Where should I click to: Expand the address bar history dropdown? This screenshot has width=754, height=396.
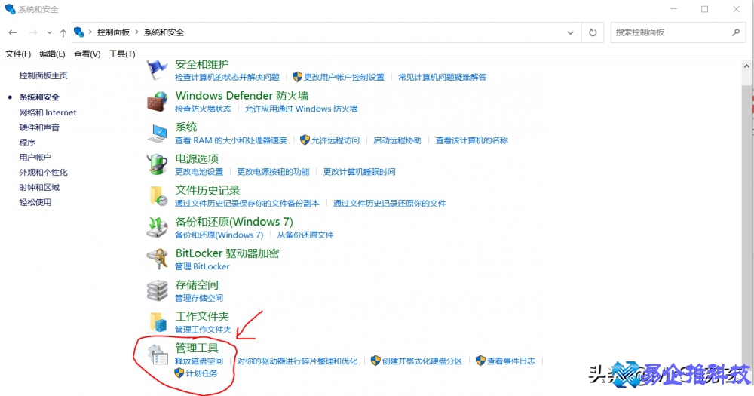pos(570,32)
